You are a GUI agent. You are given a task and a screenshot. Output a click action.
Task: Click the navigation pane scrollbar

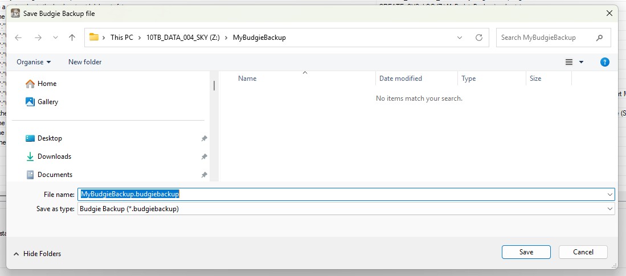(214, 86)
